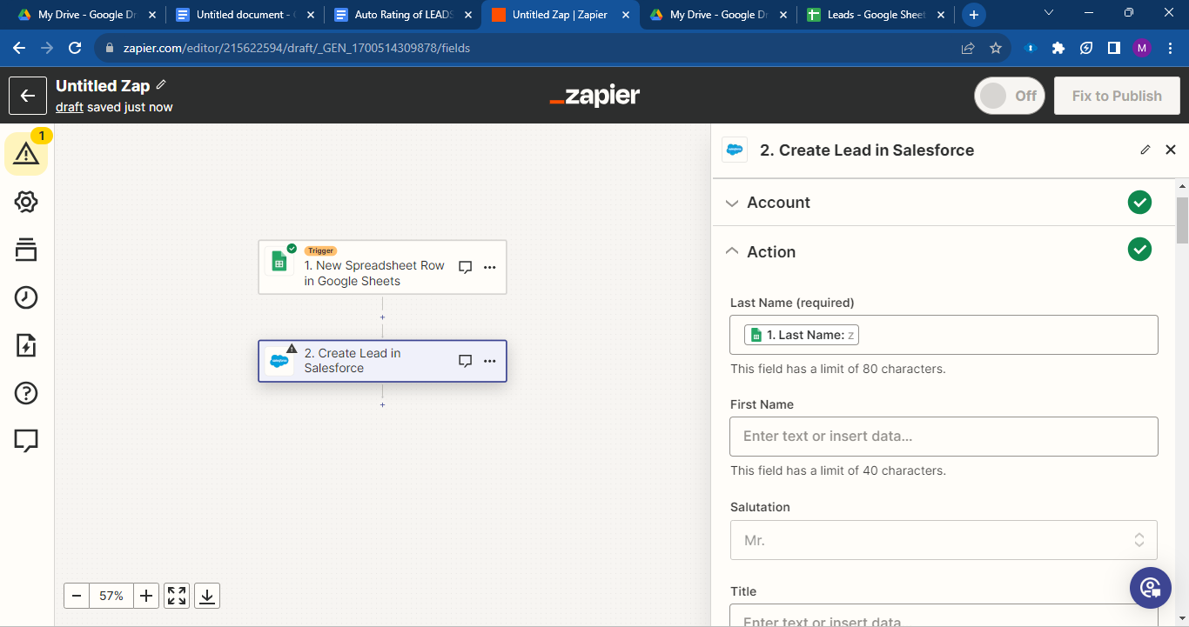The width and height of the screenshot is (1189, 627).
Task: Add comment on the Create Lead step
Action: 466,361
